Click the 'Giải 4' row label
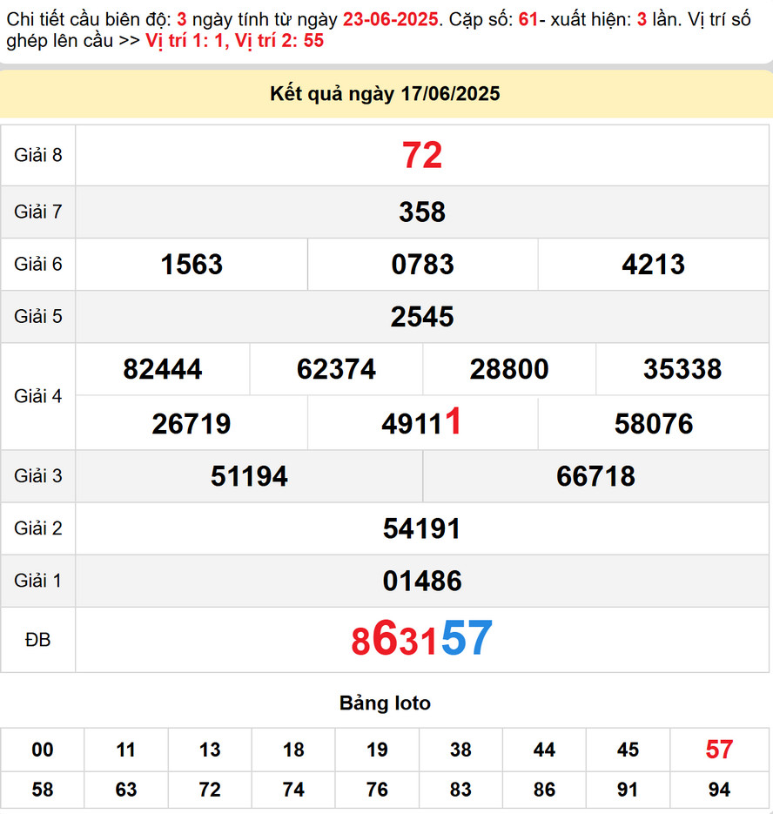Screen dimensions: 773x814 point(38,396)
